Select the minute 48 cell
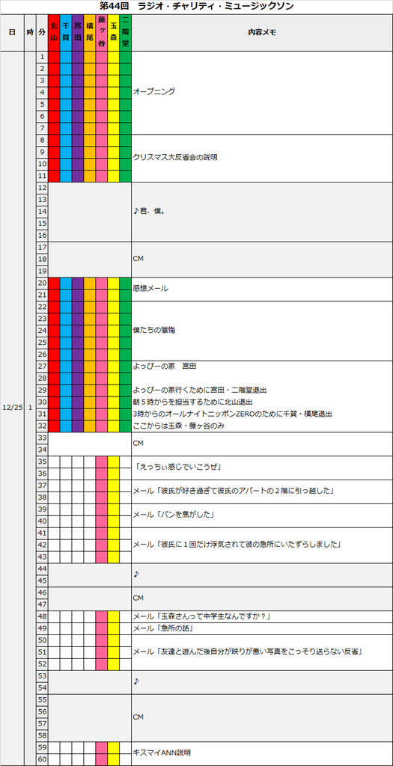 point(42,616)
